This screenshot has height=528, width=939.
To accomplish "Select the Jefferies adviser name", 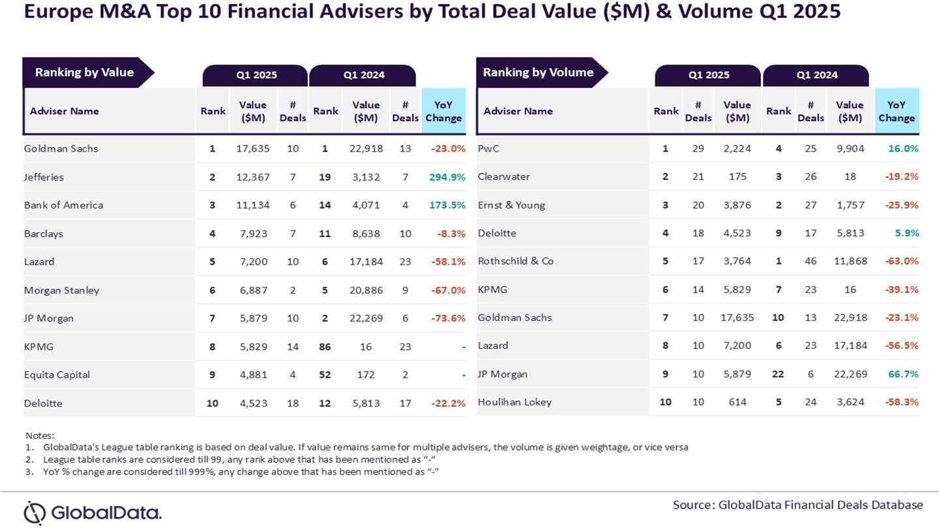I will click(x=44, y=177).
